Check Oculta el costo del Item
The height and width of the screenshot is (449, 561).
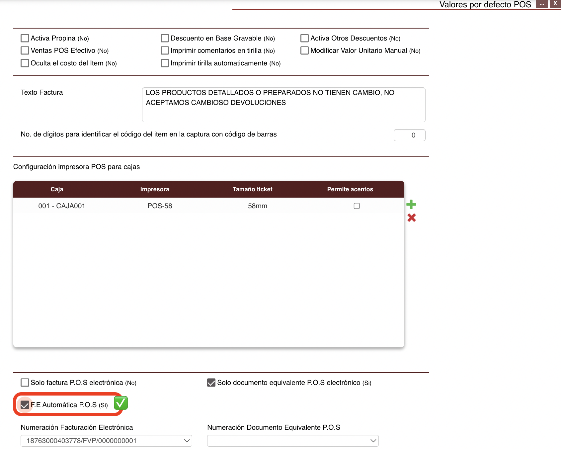click(25, 63)
